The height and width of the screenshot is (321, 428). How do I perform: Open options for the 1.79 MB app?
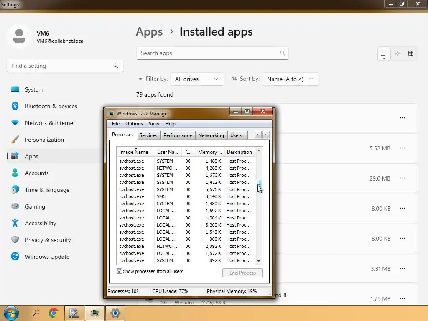pos(403,298)
